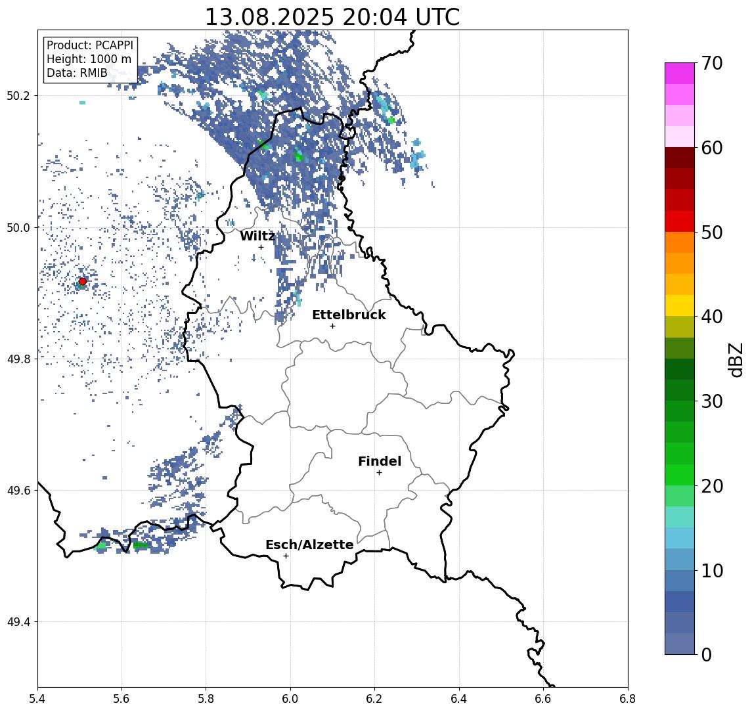The height and width of the screenshot is (712, 752).
Task: Pick the dark maroon swatch below 60
Action: [x=680, y=158]
